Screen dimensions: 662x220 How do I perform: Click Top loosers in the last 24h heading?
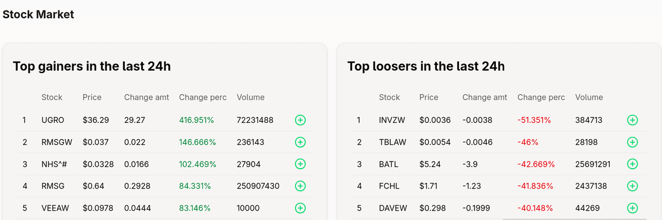coord(426,67)
